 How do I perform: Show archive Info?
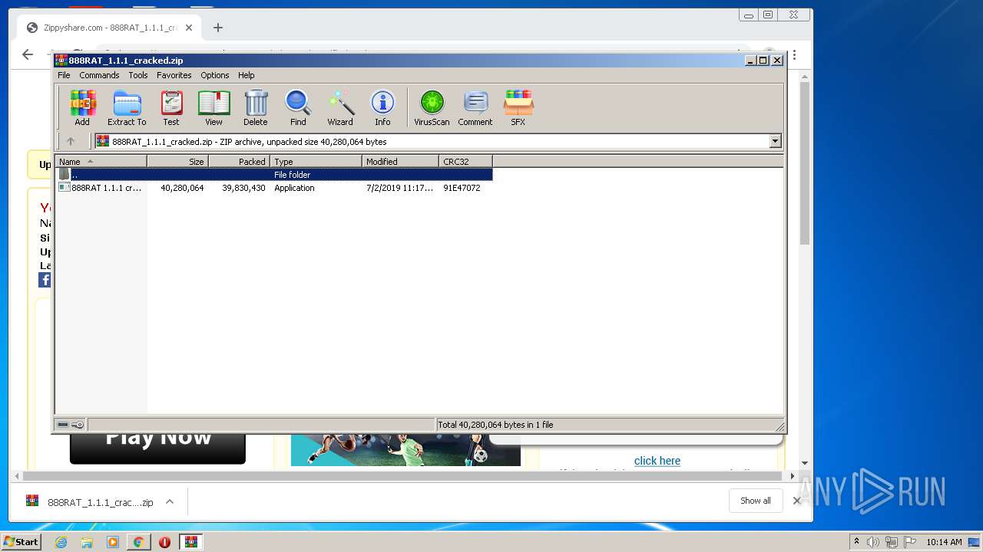[382, 108]
